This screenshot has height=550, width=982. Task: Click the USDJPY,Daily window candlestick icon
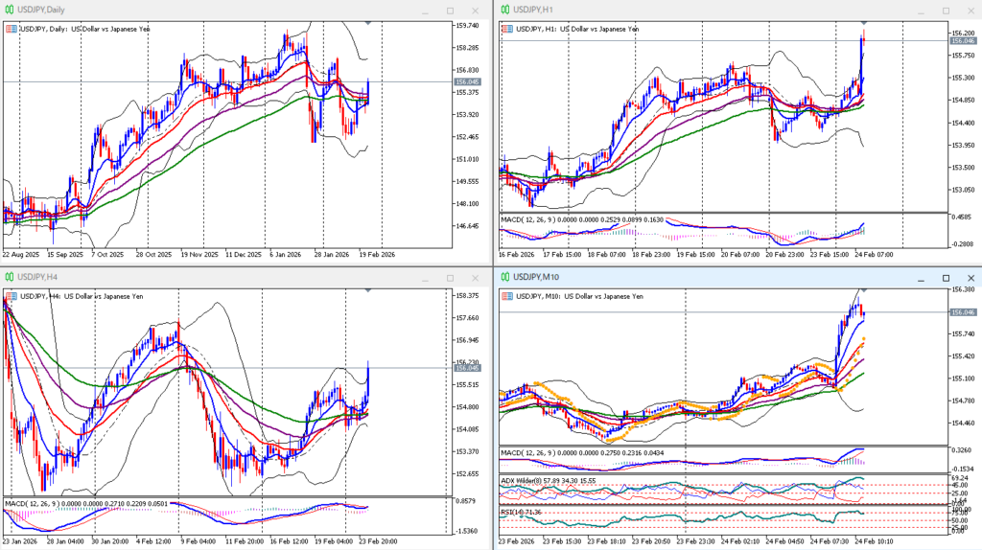tap(10, 10)
